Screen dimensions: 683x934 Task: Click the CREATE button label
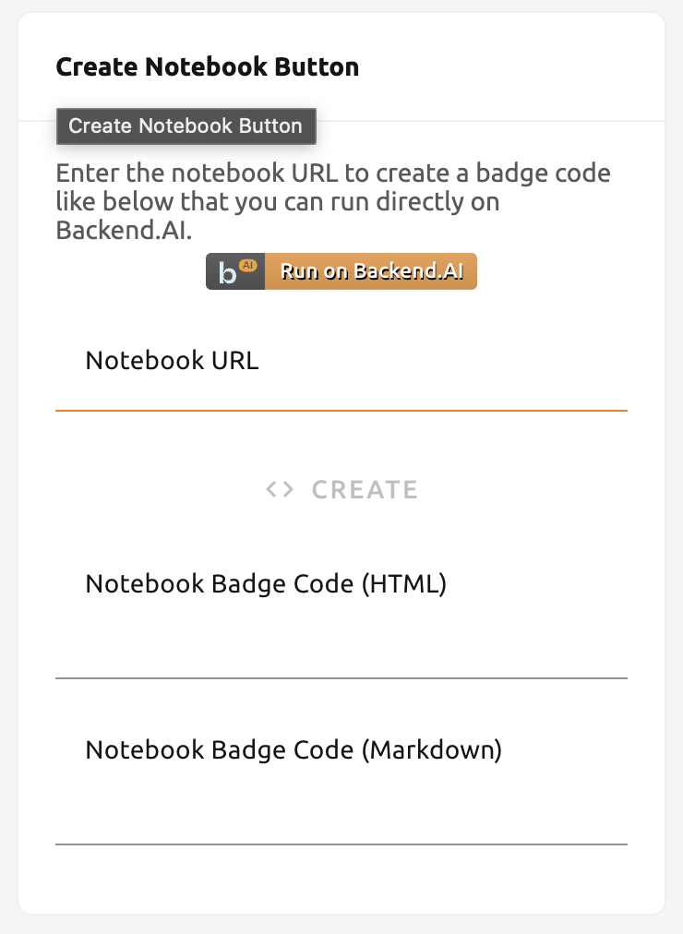tap(365, 490)
